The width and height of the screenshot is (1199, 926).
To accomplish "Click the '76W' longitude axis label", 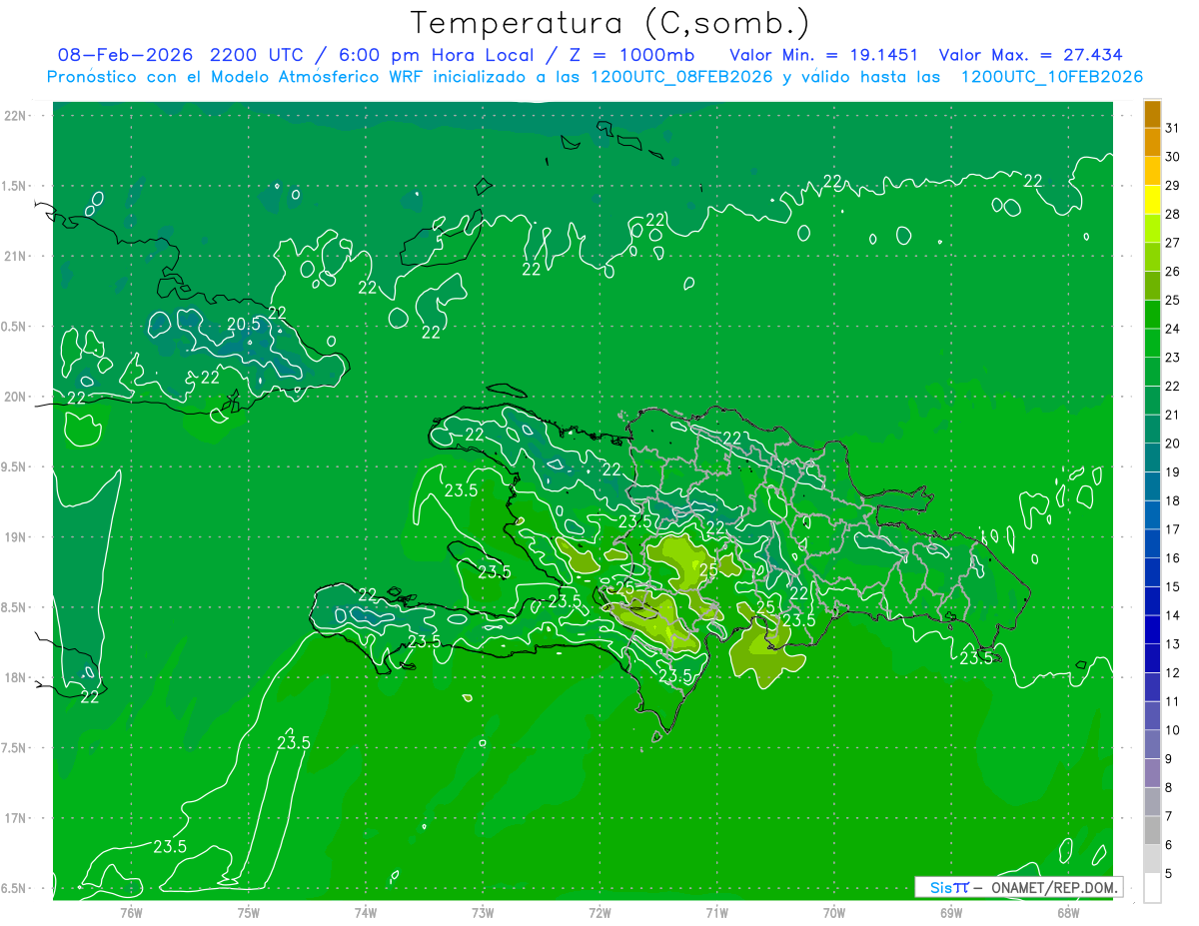I will [131, 911].
